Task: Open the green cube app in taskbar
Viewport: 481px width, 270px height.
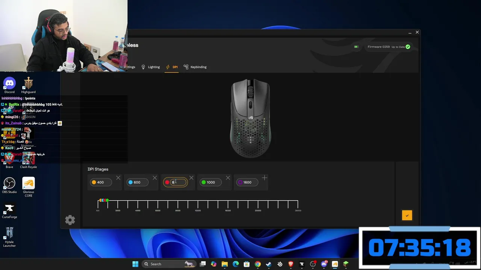Action: [x=346, y=264]
